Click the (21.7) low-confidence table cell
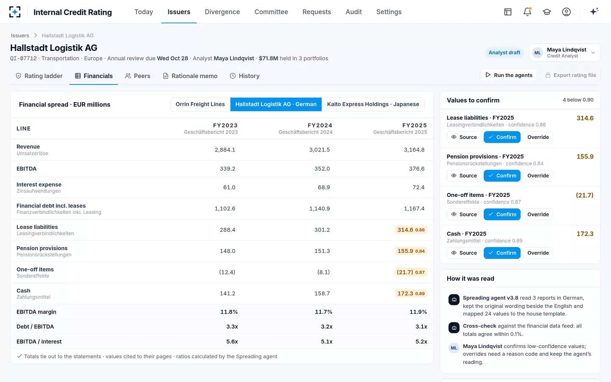The image size is (611, 382). click(410, 272)
